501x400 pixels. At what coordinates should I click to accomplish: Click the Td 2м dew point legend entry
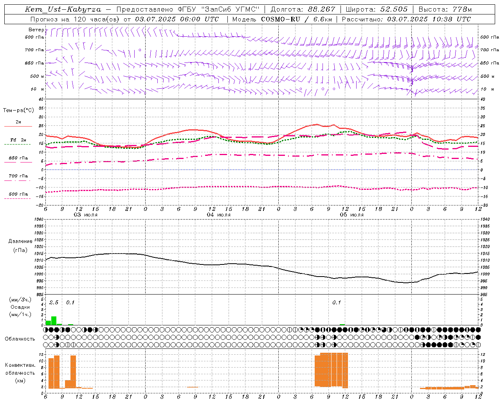[x=18, y=140]
